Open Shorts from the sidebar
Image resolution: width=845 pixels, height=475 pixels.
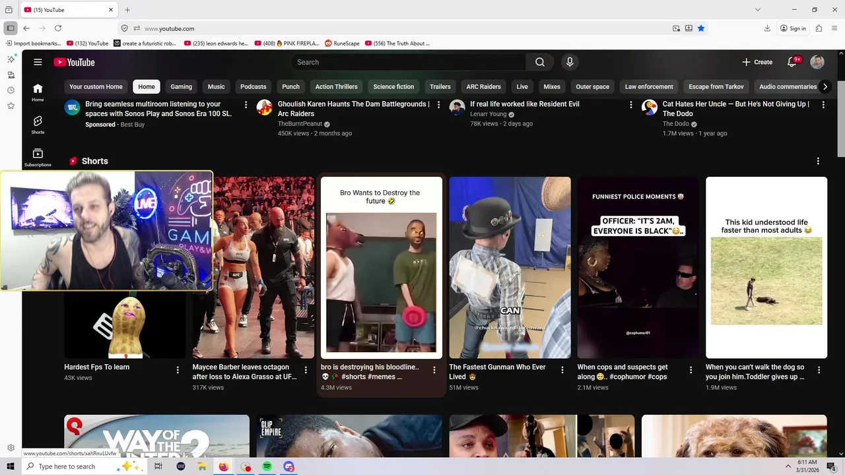point(38,125)
